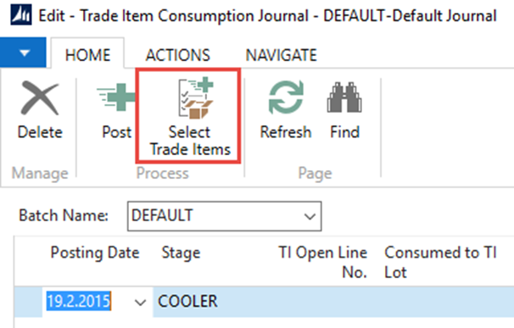This screenshot has width=514, height=328.
Task: Click the Delete label in Manage group
Action: (x=40, y=132)
